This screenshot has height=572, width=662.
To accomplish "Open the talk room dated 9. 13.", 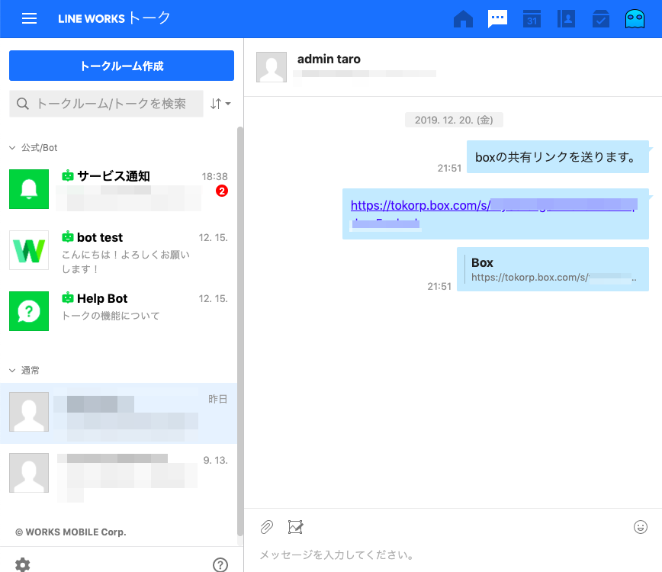I will pyautogui.click(x=119, y=474).
